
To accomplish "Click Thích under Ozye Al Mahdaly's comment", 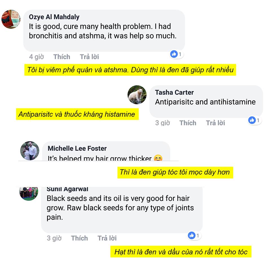I will click(62, 57).
